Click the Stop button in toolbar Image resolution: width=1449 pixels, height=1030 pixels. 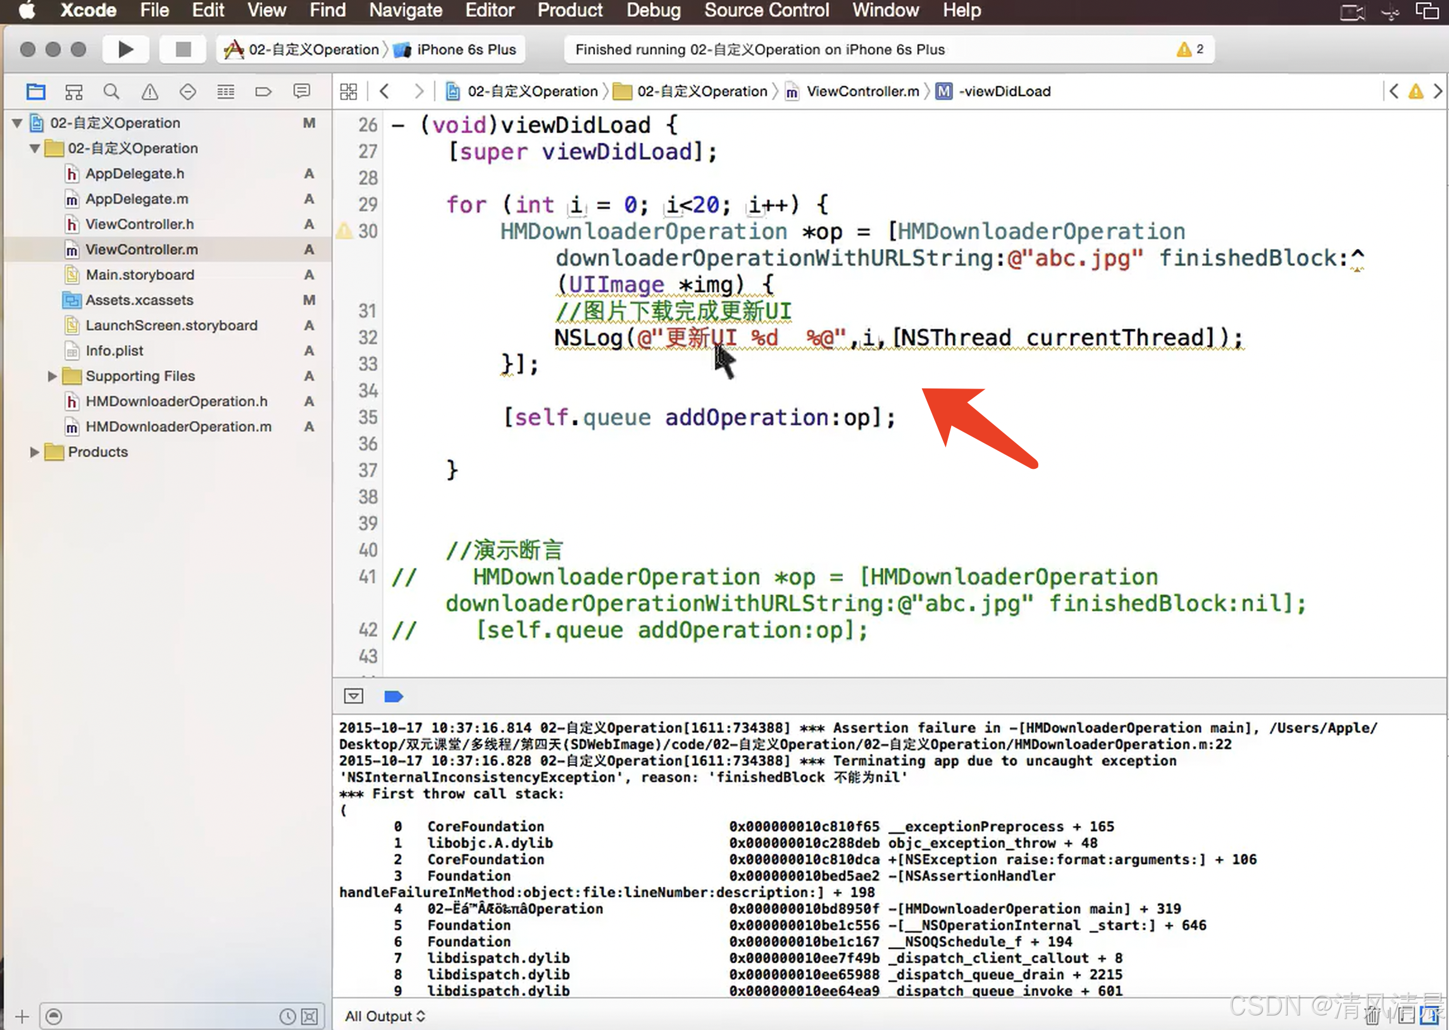coord(183,49)
